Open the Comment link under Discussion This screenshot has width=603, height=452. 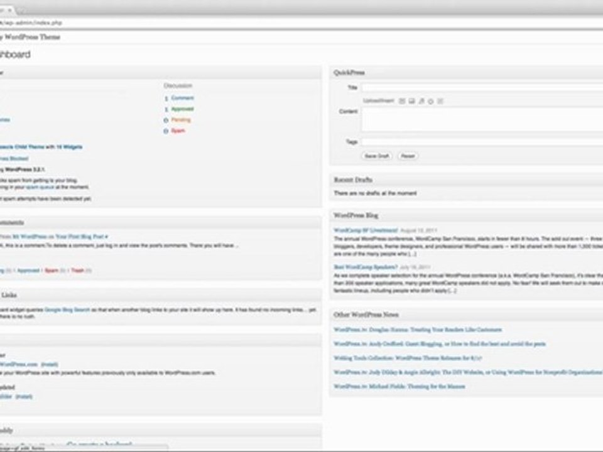[182, 98]
